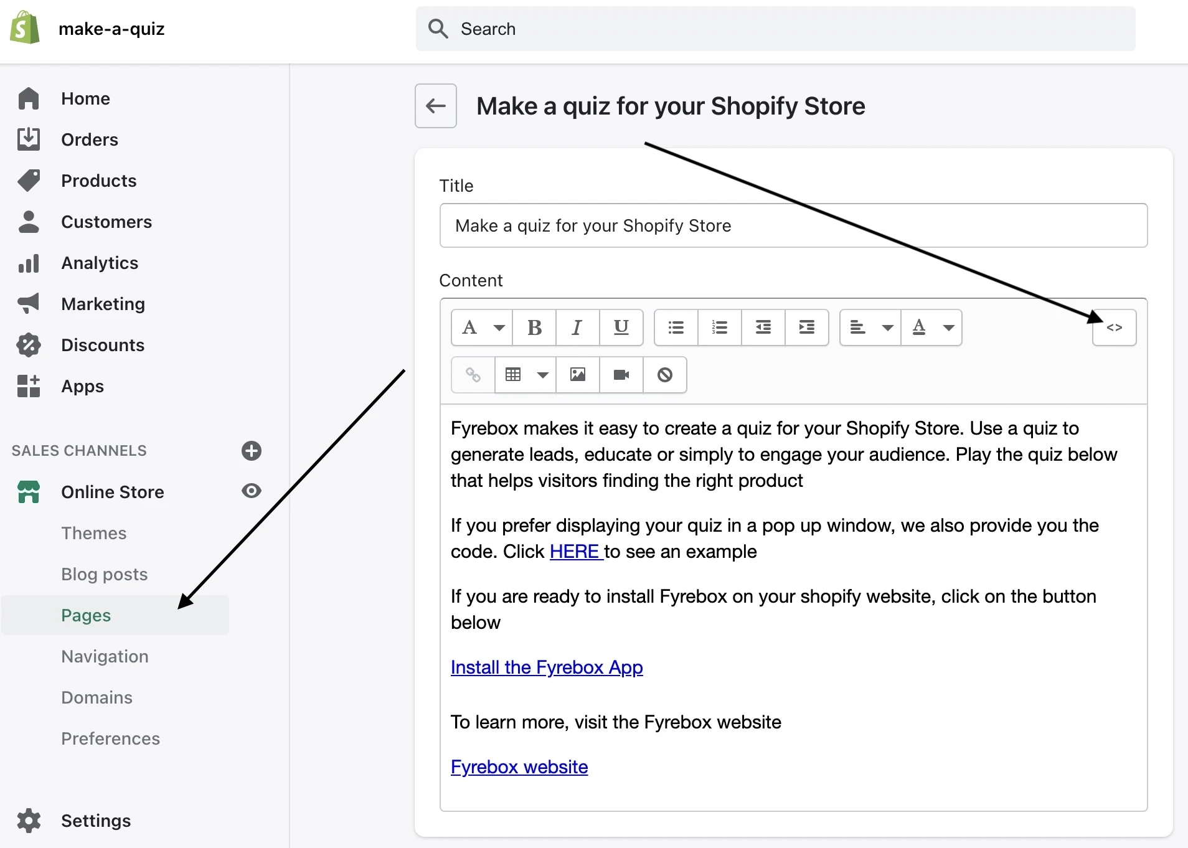Click the Discounts badge icon

tap(29, 345)
